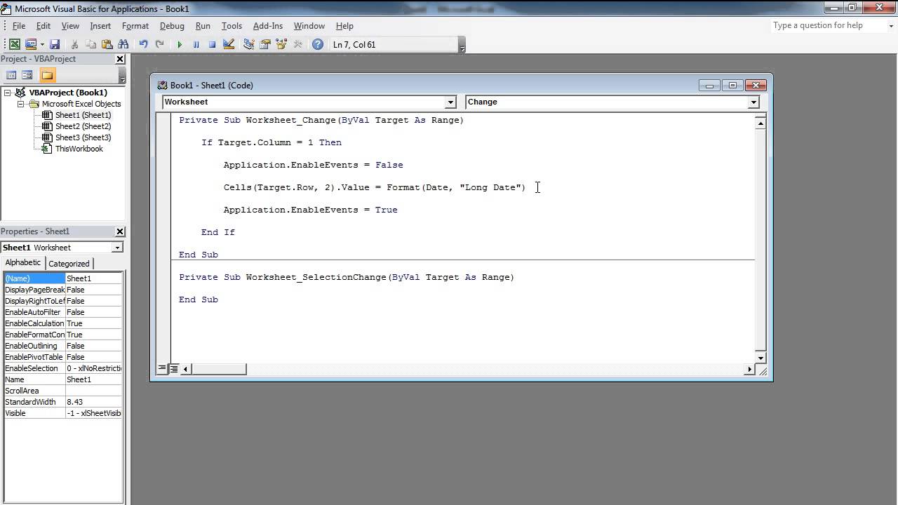The image size is (898, 505).
Task: Open the Window menu
Action: coord(309,26)
